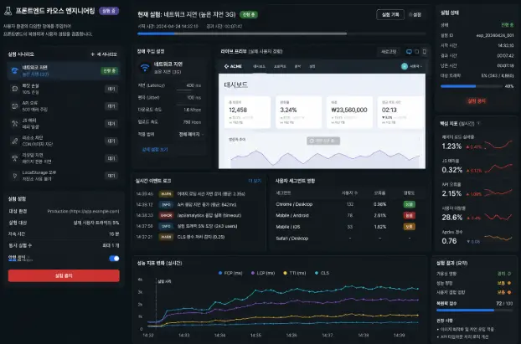521x344 pixels.
Task: Select the JS 에러 scenario icon
Action: [14, 124]
